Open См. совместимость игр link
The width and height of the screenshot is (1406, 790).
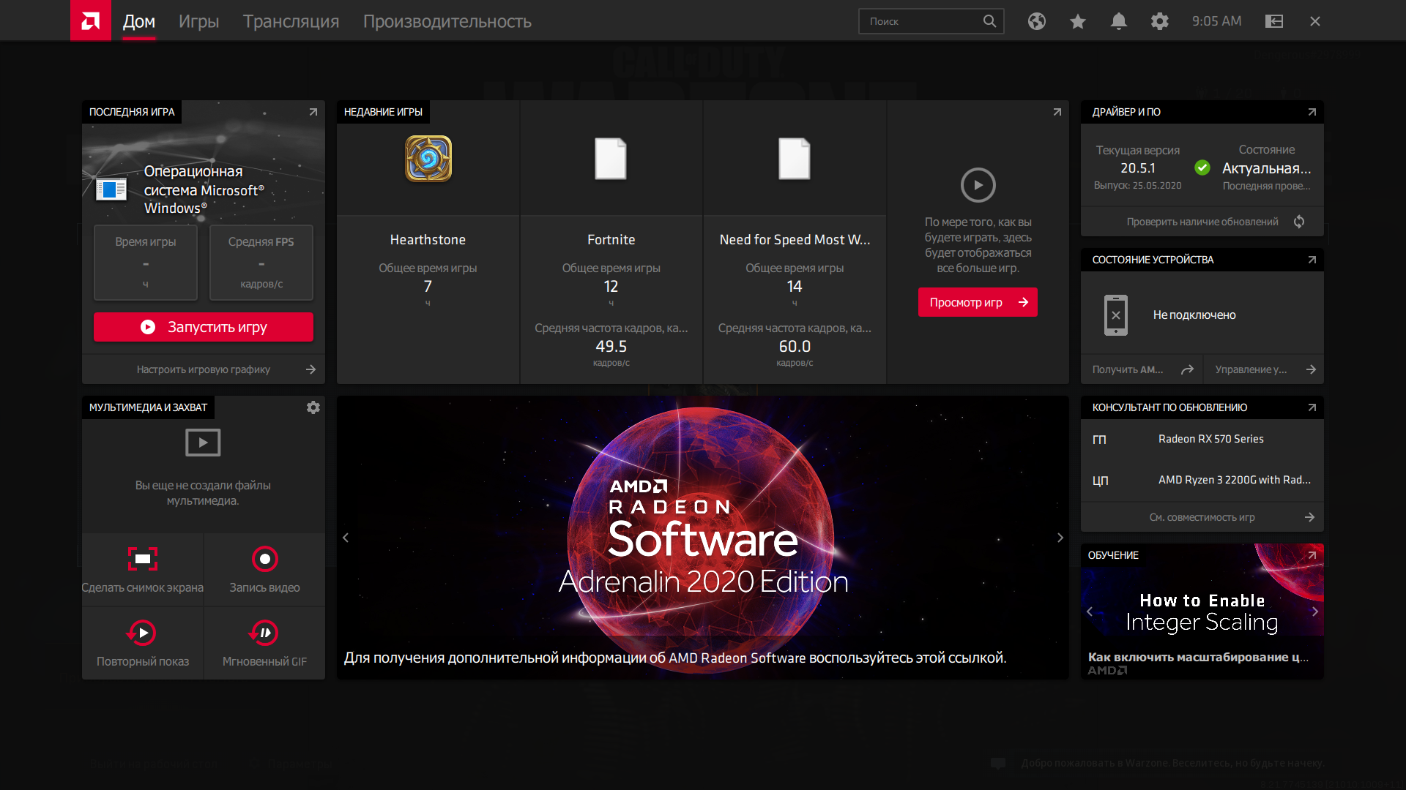point(1202,517)
